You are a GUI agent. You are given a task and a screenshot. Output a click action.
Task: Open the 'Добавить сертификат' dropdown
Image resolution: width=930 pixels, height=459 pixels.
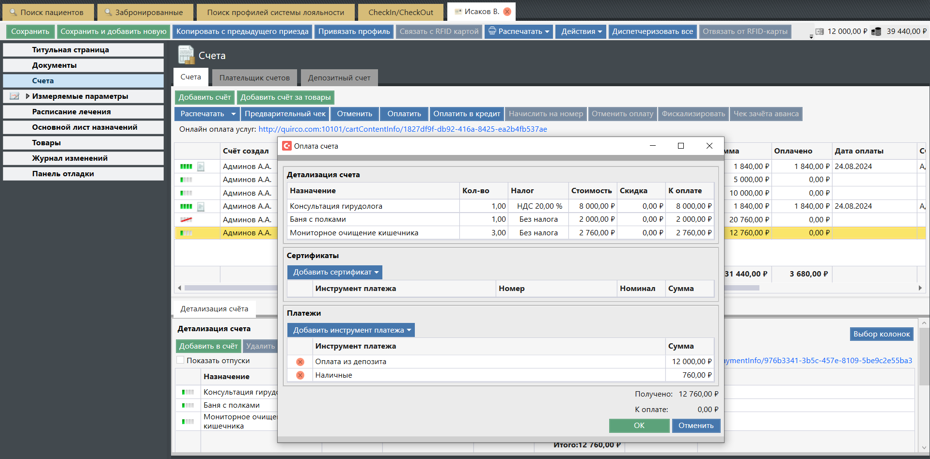(x=335, y=272)
